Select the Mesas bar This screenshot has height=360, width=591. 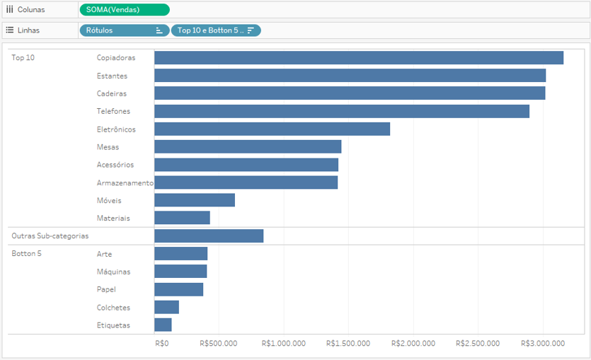coord(248,146)
